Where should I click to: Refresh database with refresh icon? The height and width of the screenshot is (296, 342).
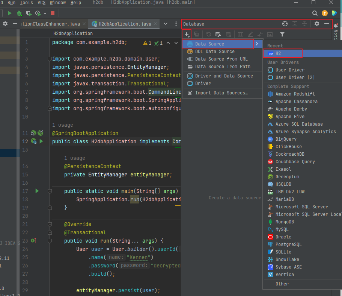[x=208, y=34]
